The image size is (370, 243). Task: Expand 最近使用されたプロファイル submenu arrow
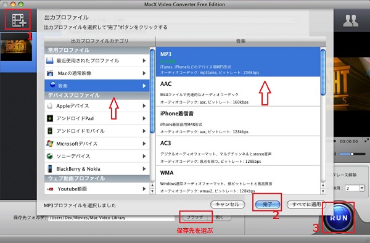[144, 60]
